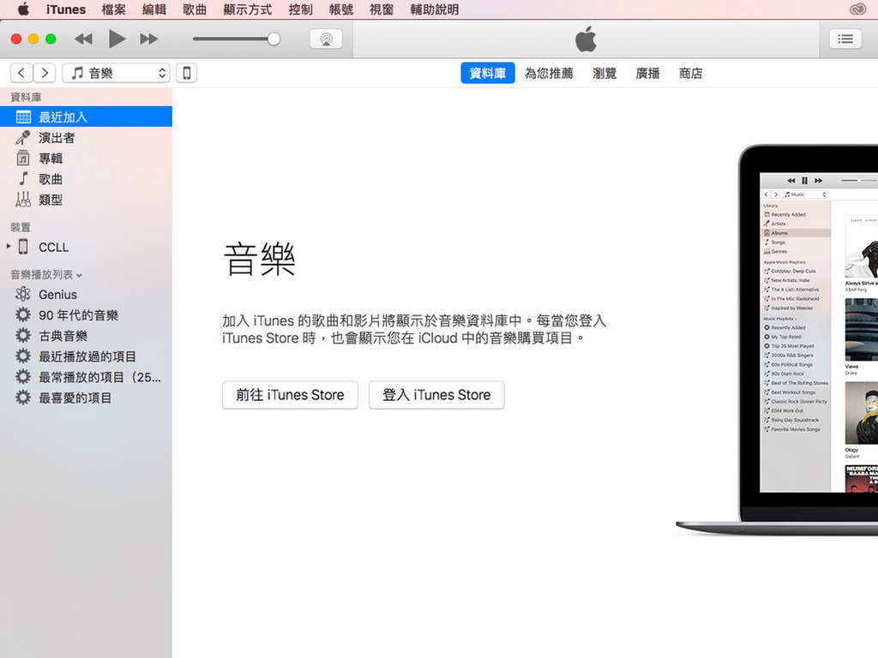This screenshot has width=878, height=658.
Task: Click the 裝置 sidebar section header
Action: tap(21, 227)
